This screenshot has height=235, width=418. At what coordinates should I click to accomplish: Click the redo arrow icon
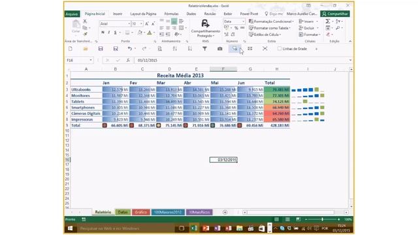144,49
